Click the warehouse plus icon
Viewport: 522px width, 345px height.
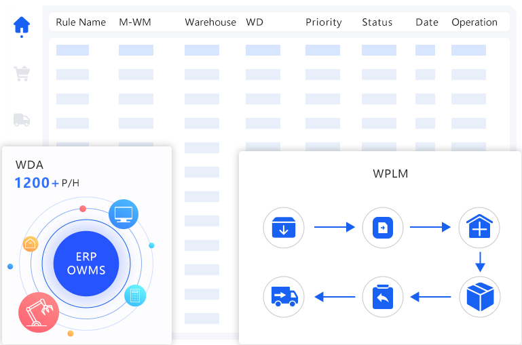tap(480, 228)
